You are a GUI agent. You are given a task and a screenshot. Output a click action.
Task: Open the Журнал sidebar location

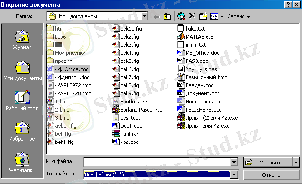point(22,40)
